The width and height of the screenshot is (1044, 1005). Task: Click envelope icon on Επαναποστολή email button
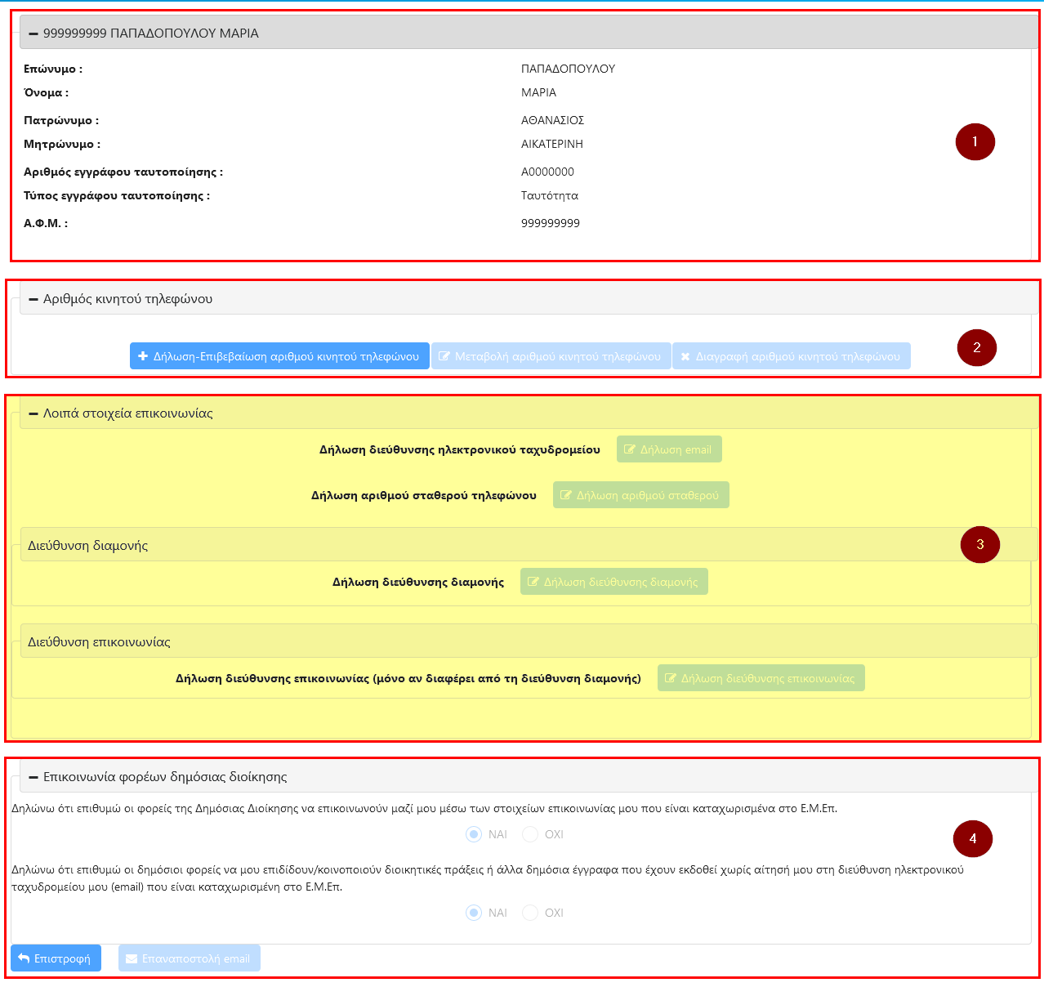132,958
